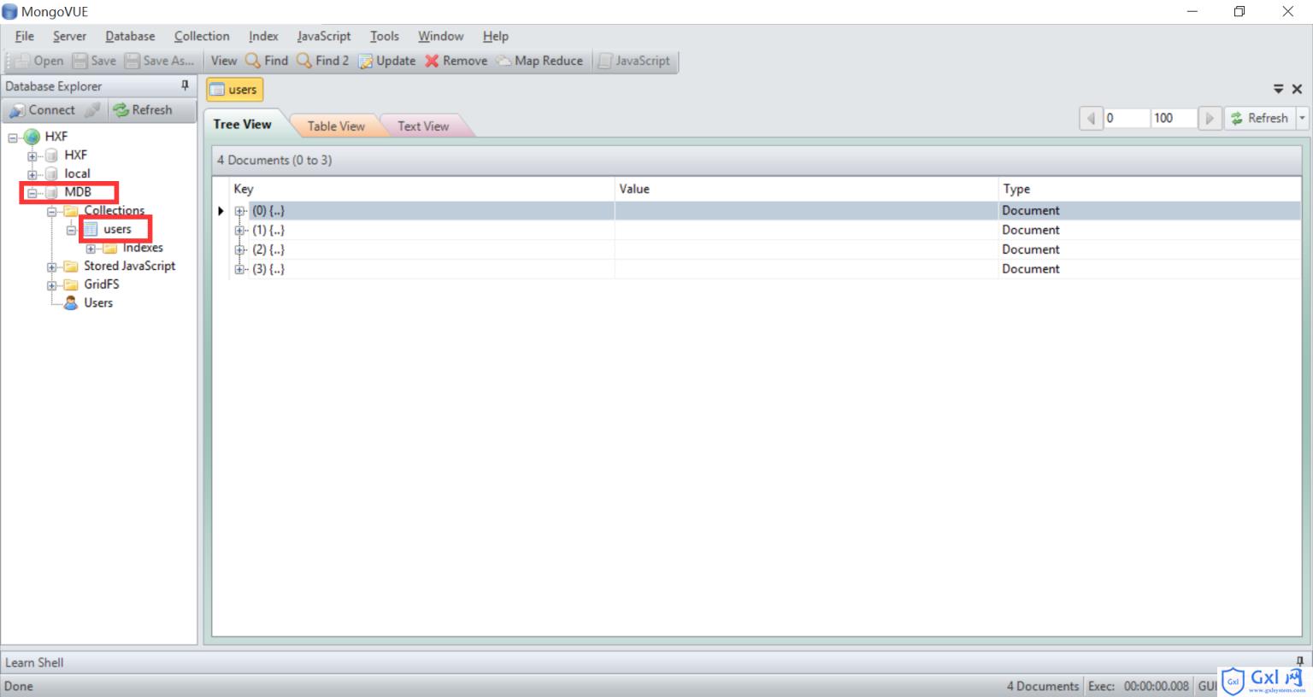Expand the GridFS folder
Viewport: 1313px width, 697px height.
click(x=52, y=286)
